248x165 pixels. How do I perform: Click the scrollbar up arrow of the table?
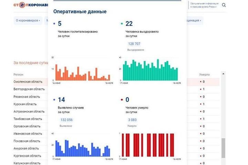223,74
